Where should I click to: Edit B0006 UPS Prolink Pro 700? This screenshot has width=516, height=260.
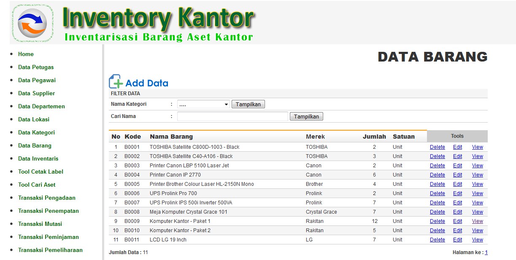coord(458,193)
